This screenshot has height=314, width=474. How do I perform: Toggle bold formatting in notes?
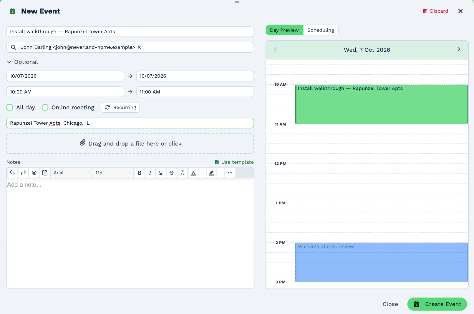(x=140, y=173)
